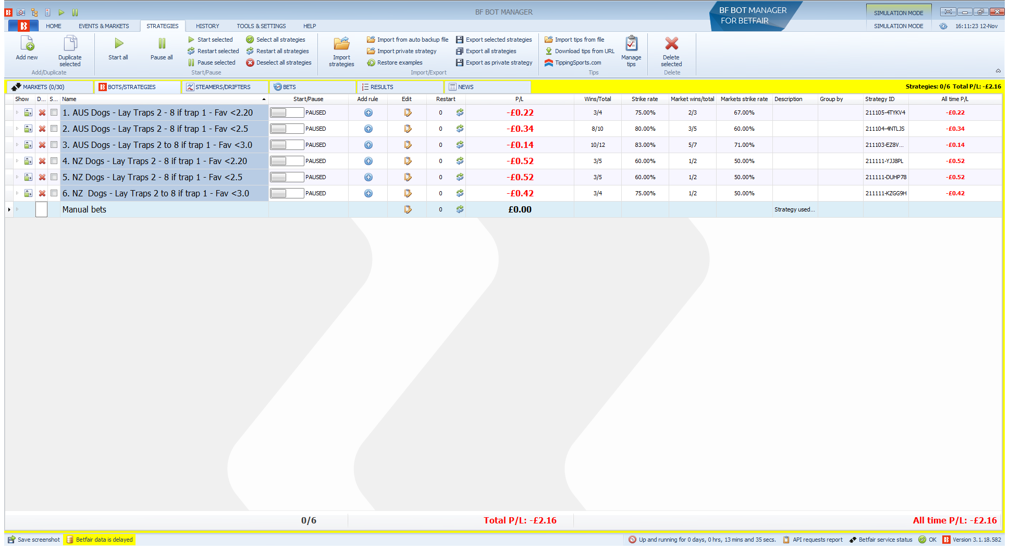
Task: Expand row of strategy 5 NZ Dogs Fav <2.5
Action: click(x=17, y=177)
